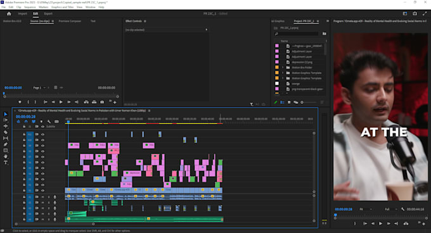Image resolution: width=431 pixels, height=233 pixels.
Task: Expand the Motion Bro Folder bin
Action: coord(283,68)
